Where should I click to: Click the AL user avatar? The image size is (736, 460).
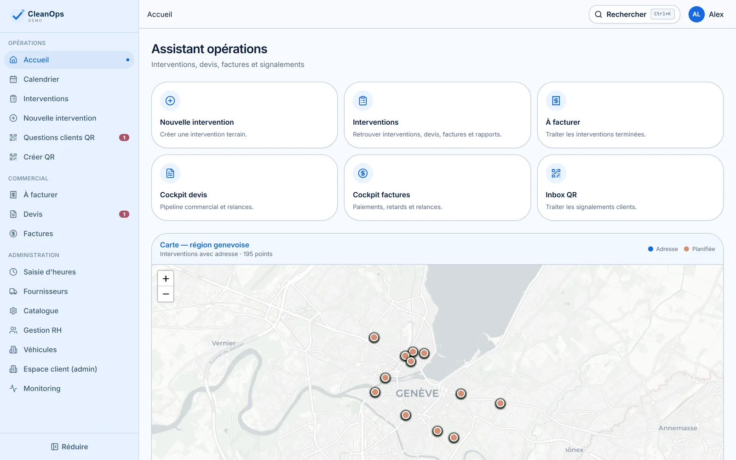coord(696,14)
